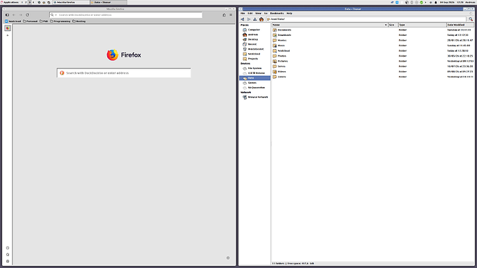Sort by the Date Modified column header
Image resolution: width=477 pixels, height=268 pixels.
coord(460,25)
